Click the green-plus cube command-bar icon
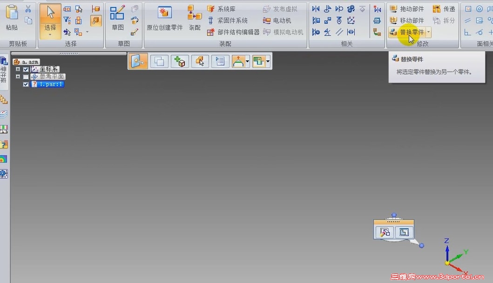 pos(180,61)
